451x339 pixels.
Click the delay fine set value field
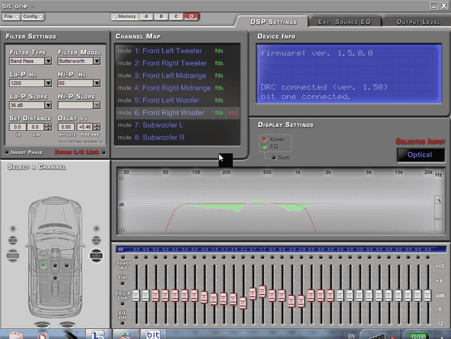85,127
